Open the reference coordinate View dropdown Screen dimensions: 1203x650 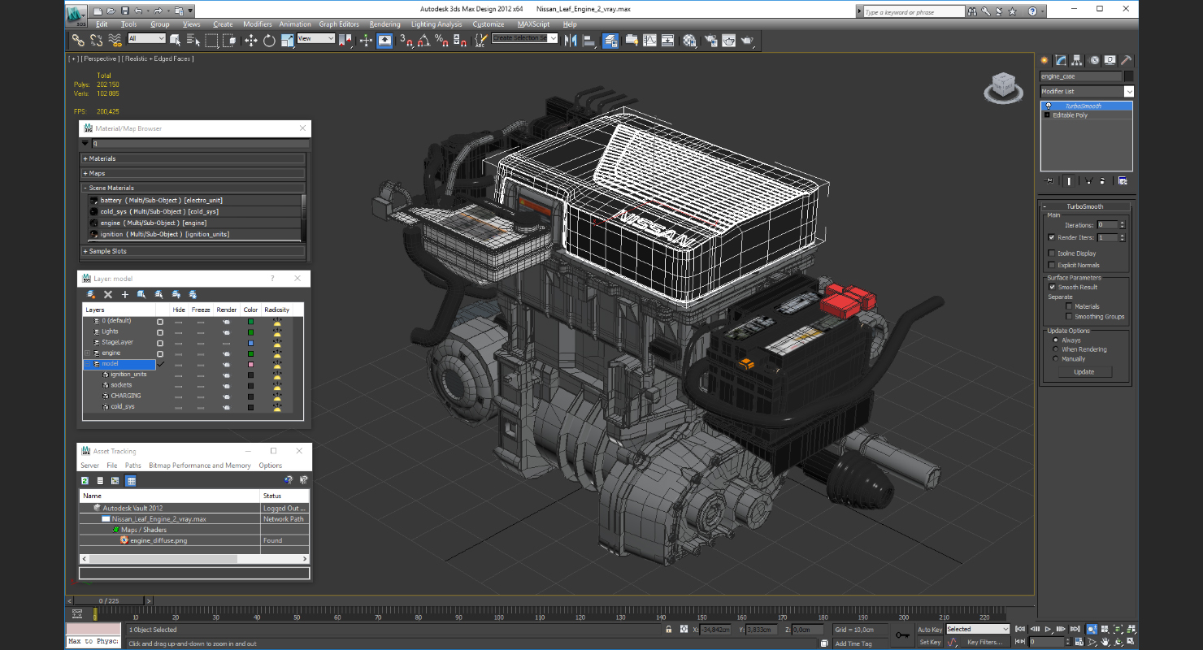click(316, 38)
